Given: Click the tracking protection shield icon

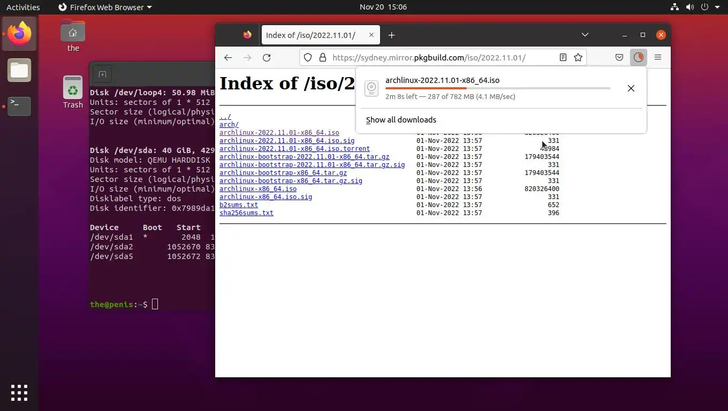Looking at the screenshot, I should [308, 57].
